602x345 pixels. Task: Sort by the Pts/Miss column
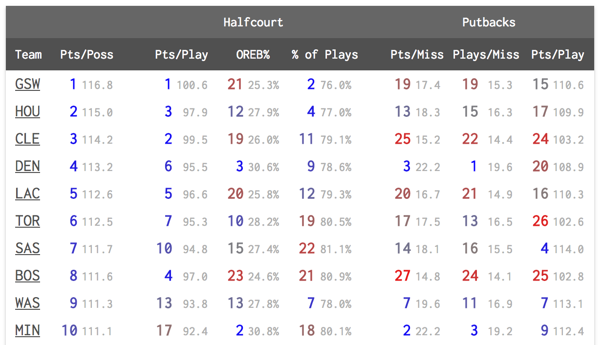click(417, 54)
